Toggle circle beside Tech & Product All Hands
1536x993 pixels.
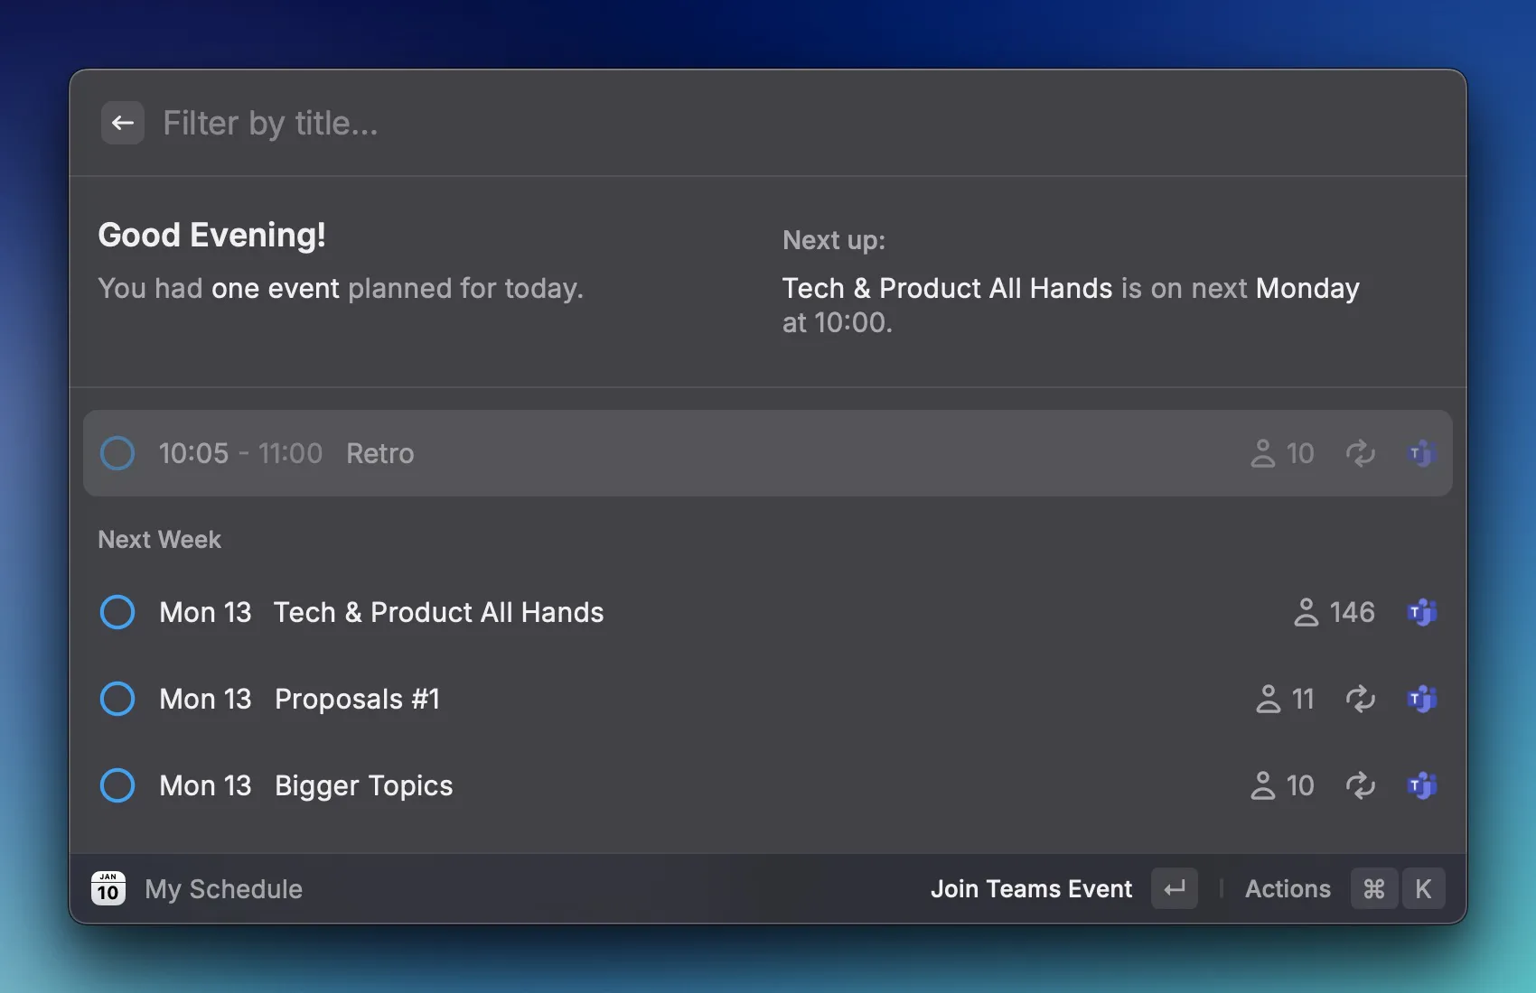pyautogui.click(x=117, y=612)
